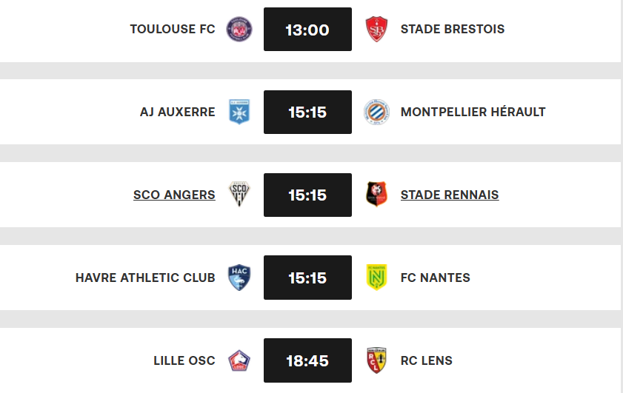Open the RC Lens team name
The width and height of the screenshot is (623, 393).
coord(427,360)
